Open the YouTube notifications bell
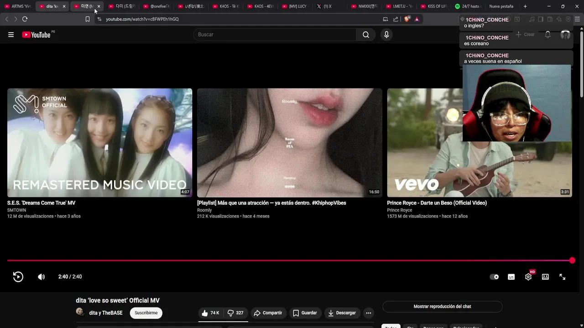This screenshot has height=328, width=584. (548, 35)
